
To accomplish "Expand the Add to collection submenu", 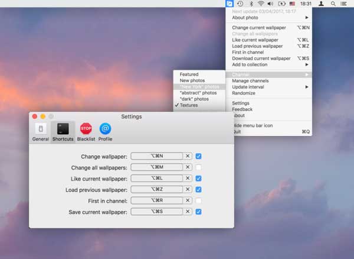I will coord(270,64).
